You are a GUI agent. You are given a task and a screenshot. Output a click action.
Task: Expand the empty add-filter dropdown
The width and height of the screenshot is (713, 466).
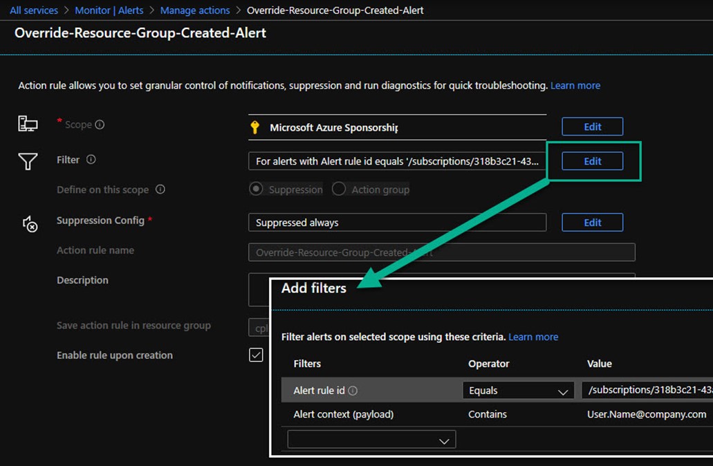tap(371, 440)
